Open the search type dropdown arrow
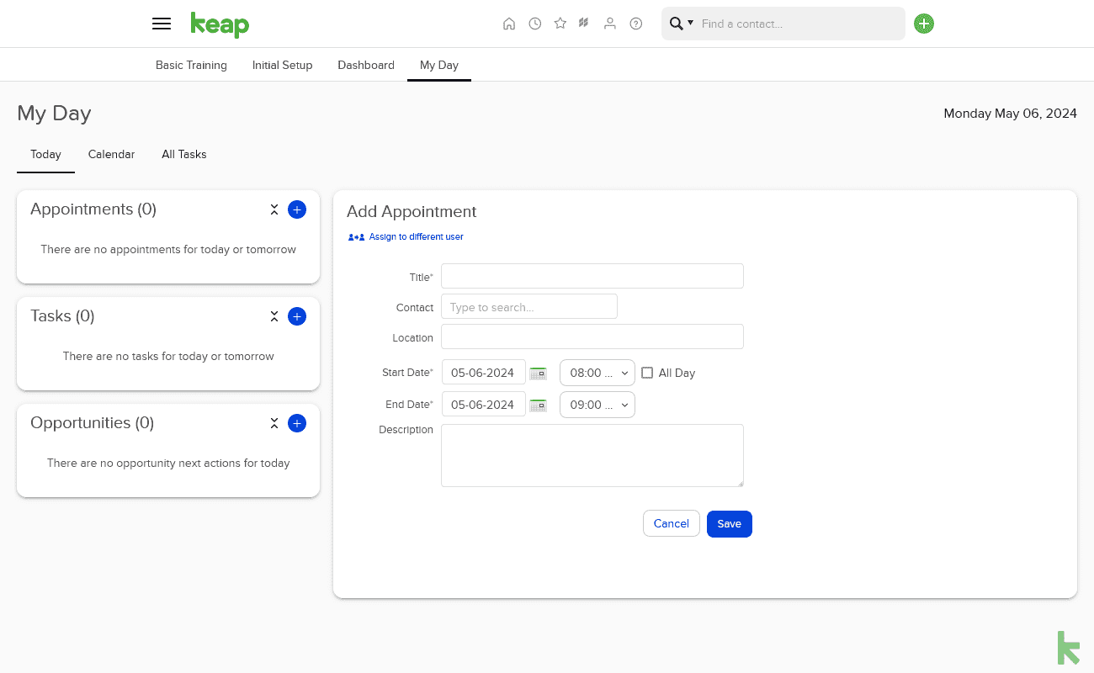 [x=691, y=24]
